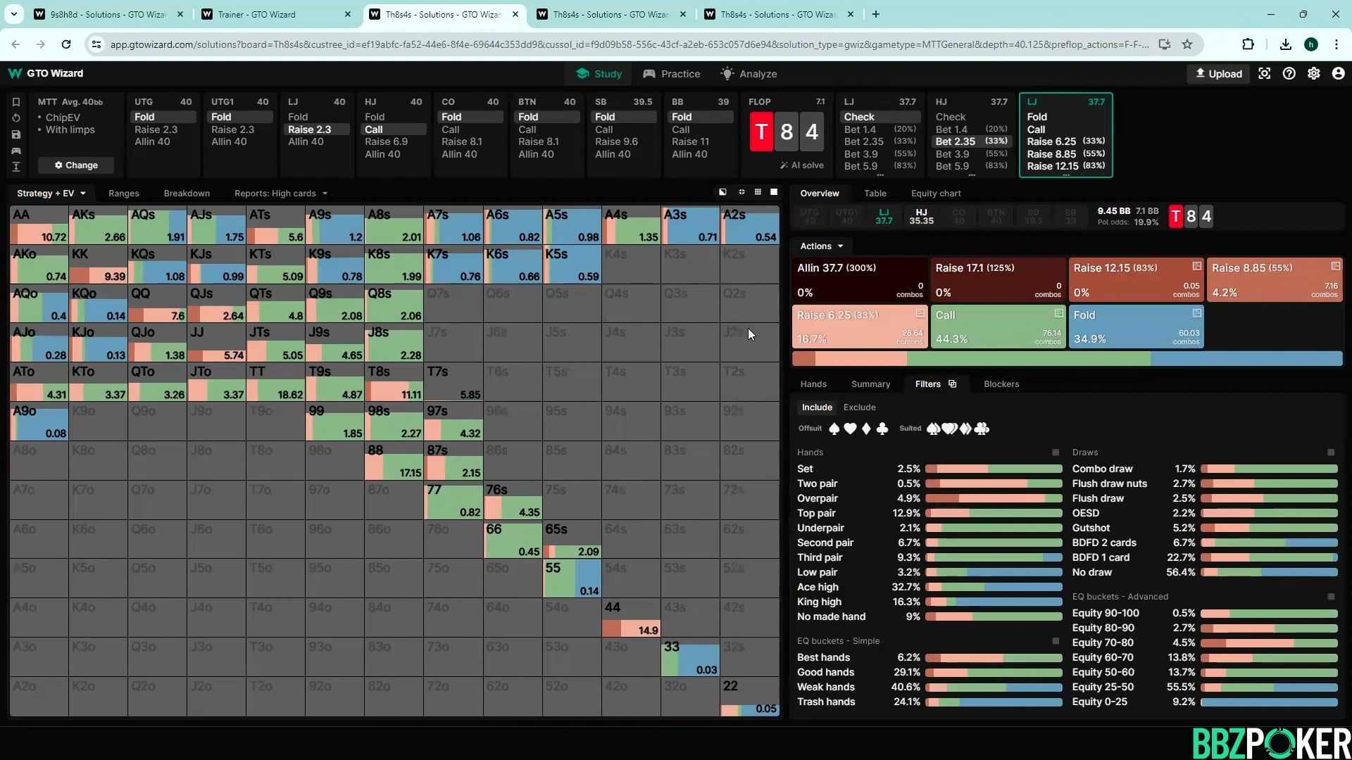Open the Equity chart tab
Screen dimensions: 1352x760
(x=935, y=194)
